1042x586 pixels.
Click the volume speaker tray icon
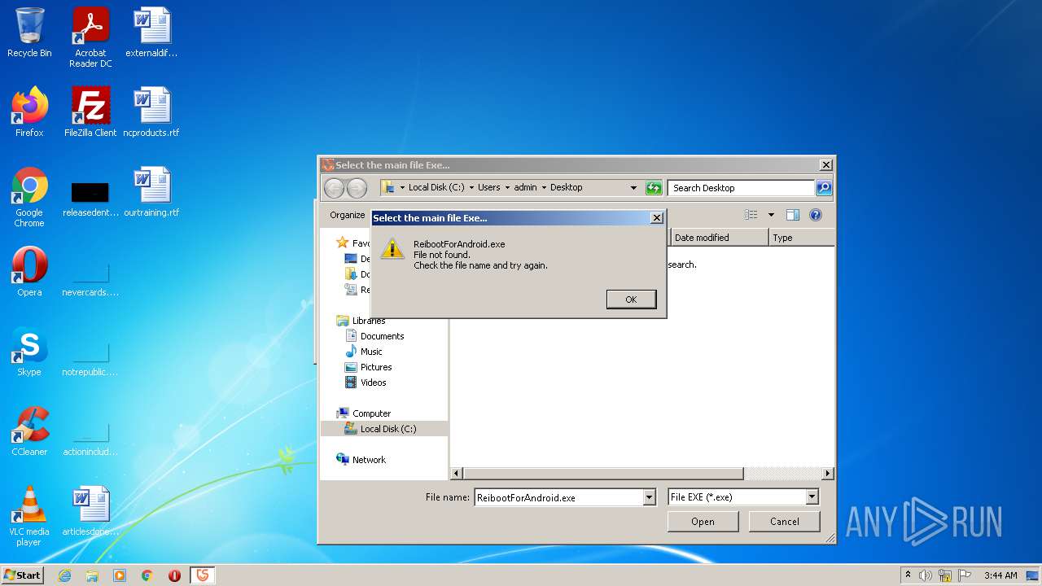(x=926, y=575)
